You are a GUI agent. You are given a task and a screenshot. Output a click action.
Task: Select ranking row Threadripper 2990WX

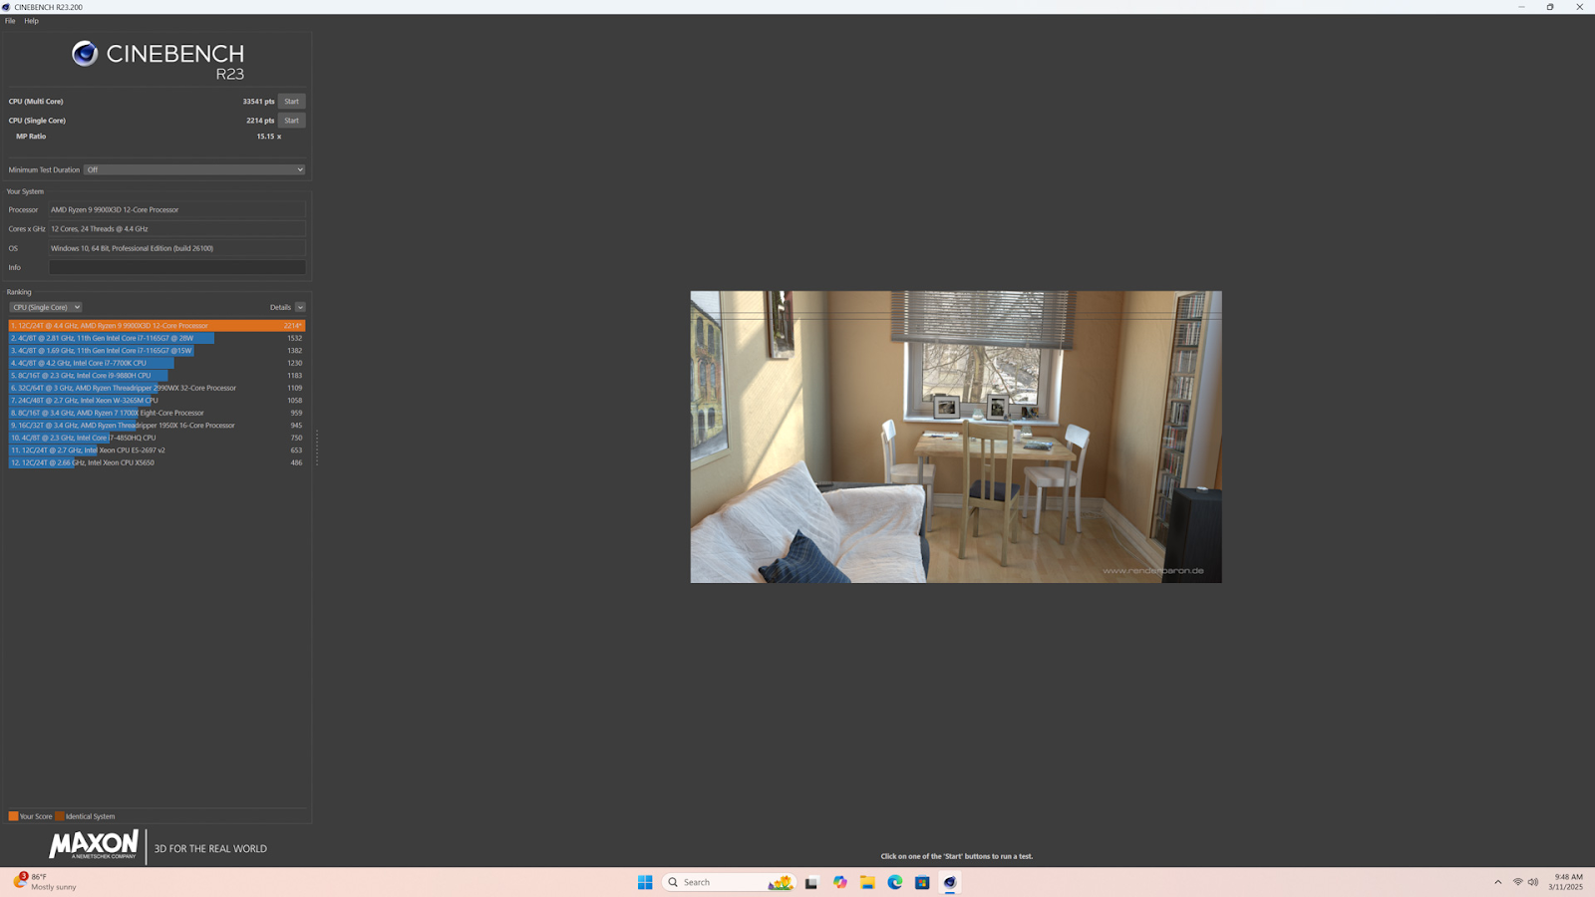tap(157, 388)
